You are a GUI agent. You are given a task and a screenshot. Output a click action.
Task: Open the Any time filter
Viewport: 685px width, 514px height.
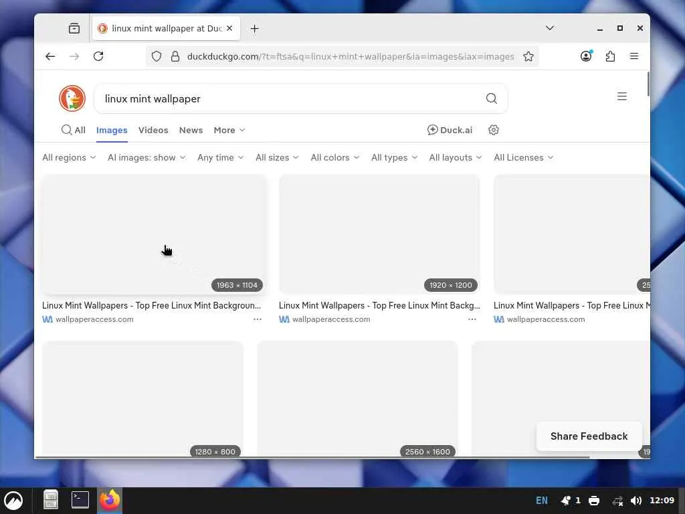220,157
